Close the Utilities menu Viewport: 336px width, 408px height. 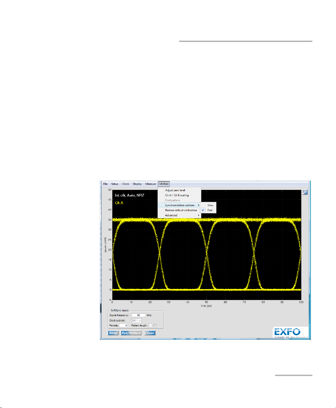164,184
